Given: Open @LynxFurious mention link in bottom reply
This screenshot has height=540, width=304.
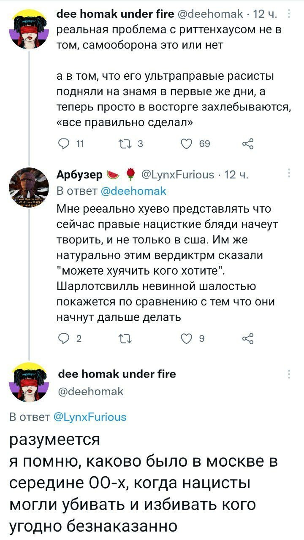Looking at the screenshot, I should point(90,417).
